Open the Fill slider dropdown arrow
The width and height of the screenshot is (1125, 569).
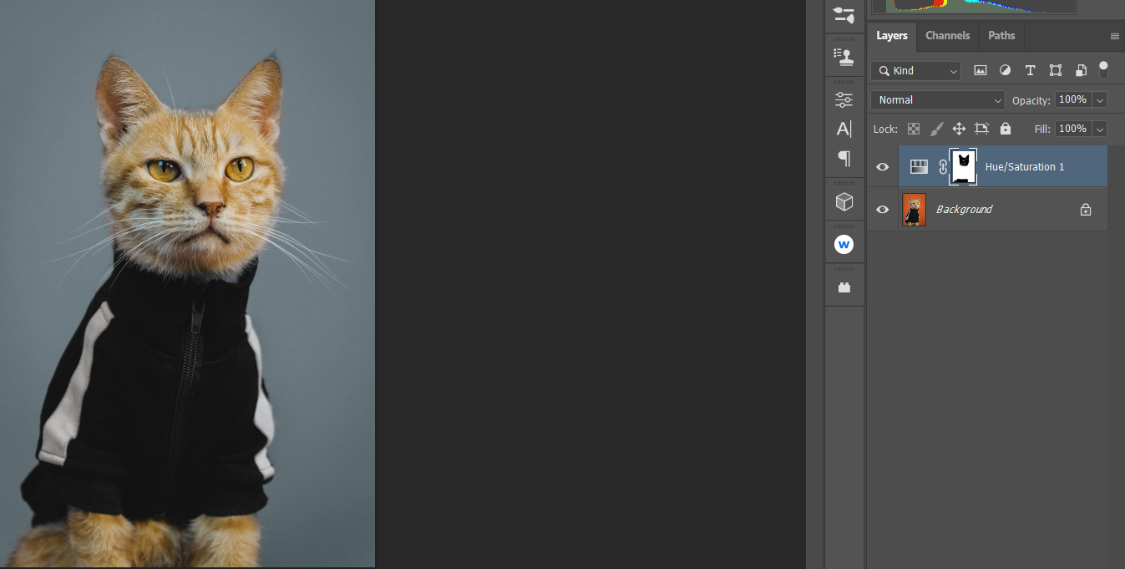point(1100,129)
